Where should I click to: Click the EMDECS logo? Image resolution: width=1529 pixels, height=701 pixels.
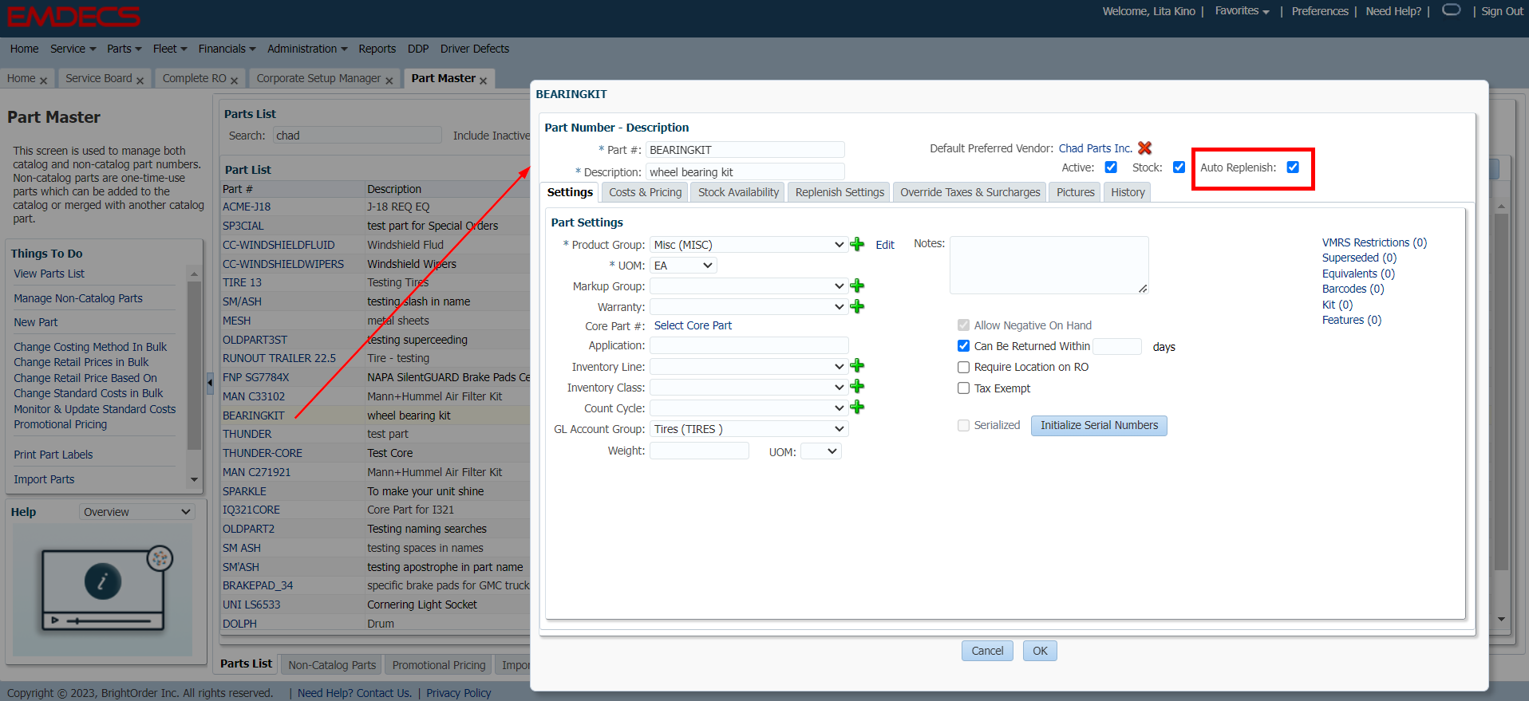(73, 17)
